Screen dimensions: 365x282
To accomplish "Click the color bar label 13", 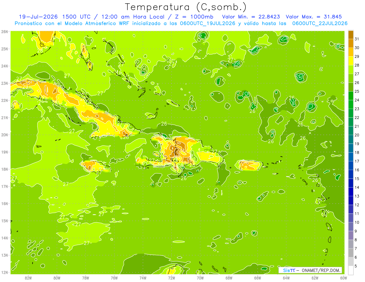I will click(357, 196).
